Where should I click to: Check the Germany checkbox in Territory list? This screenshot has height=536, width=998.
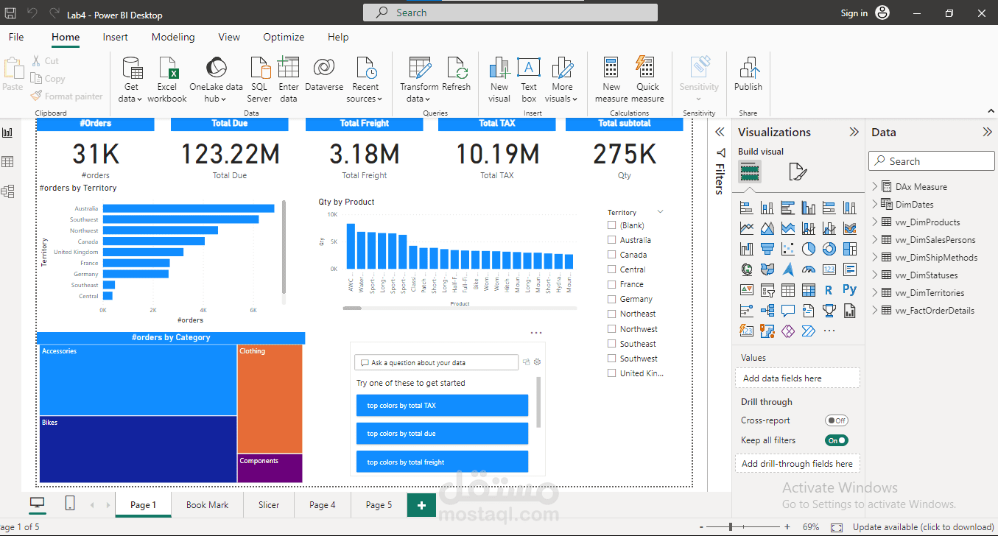[610, 298]
